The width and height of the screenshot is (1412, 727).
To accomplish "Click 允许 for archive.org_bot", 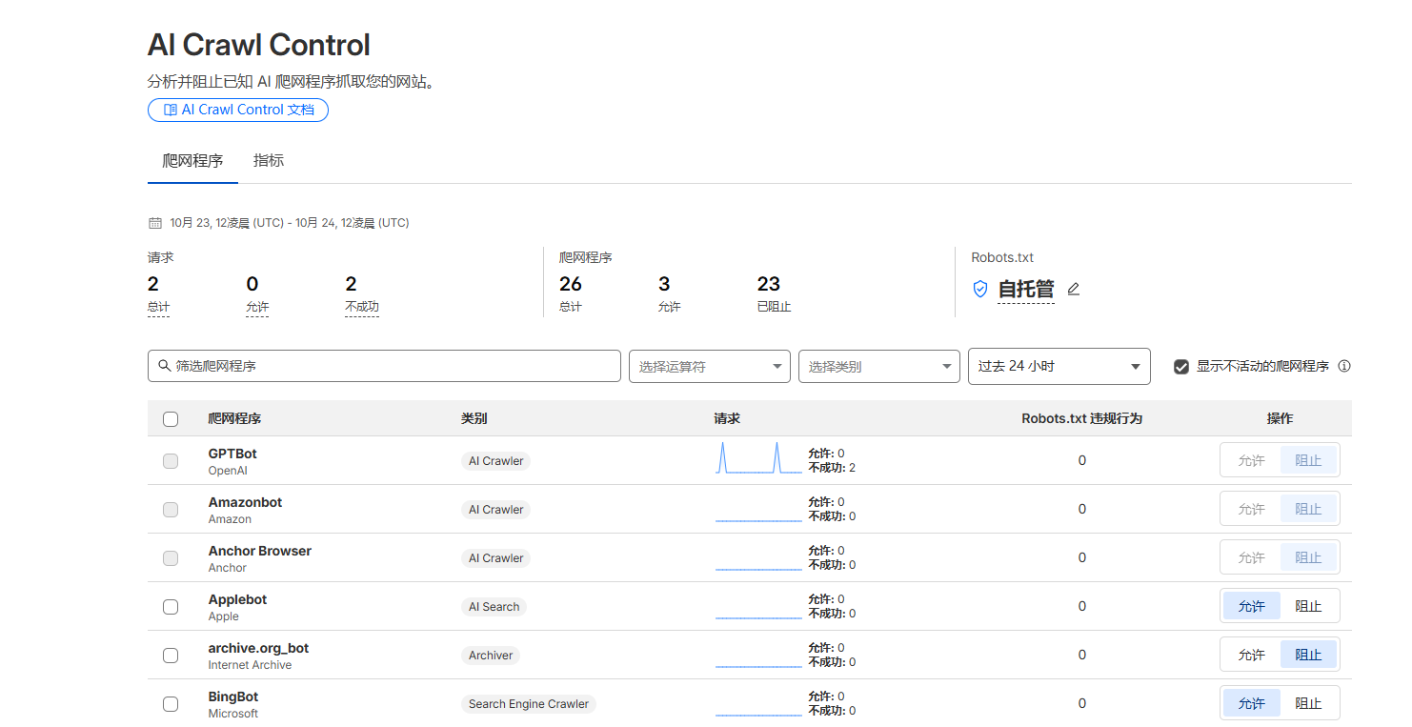I will tap(1251, 655).
